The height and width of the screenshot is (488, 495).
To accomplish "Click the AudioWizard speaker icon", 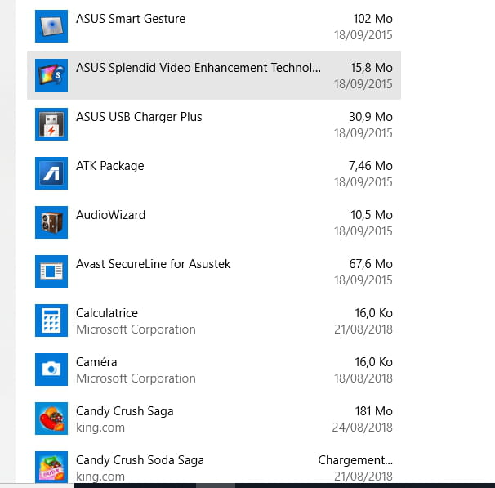I will 51,222.
